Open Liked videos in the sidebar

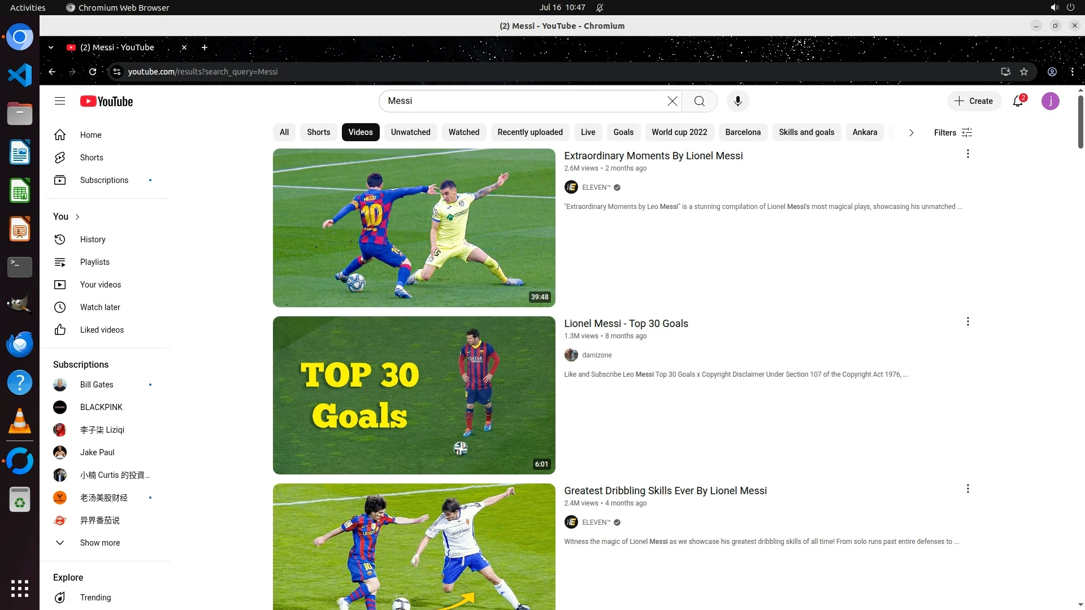(102, 330)
